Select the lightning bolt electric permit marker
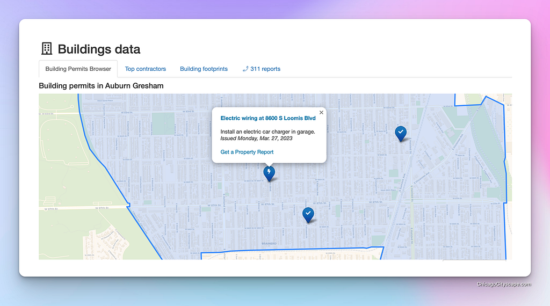This screenshot has height=306, width=550. click(x=269, y=173)
